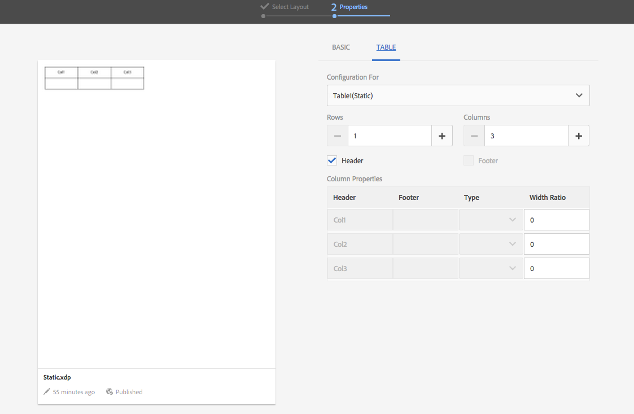Switch to the BASIC tab
Viewport: 634px width, 414px height.
click(341, 47)
